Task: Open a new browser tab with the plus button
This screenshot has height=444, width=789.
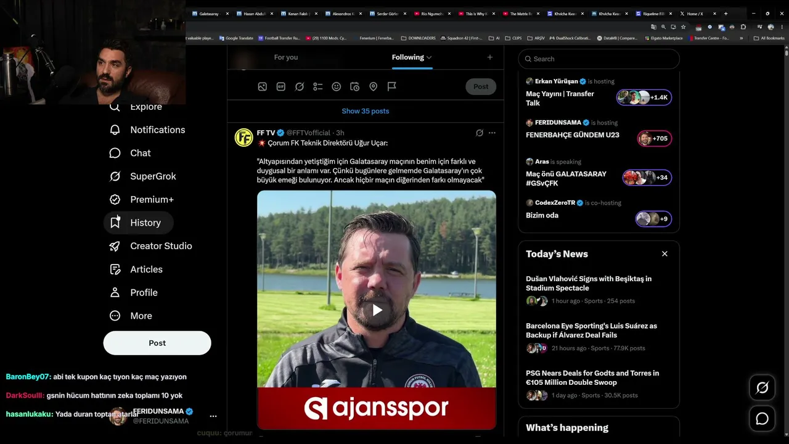Action: (726, 14)
